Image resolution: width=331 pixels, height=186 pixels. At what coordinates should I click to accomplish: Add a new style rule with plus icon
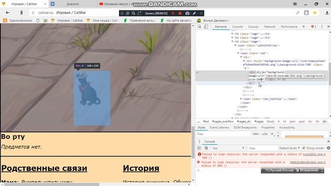[272, 134]
